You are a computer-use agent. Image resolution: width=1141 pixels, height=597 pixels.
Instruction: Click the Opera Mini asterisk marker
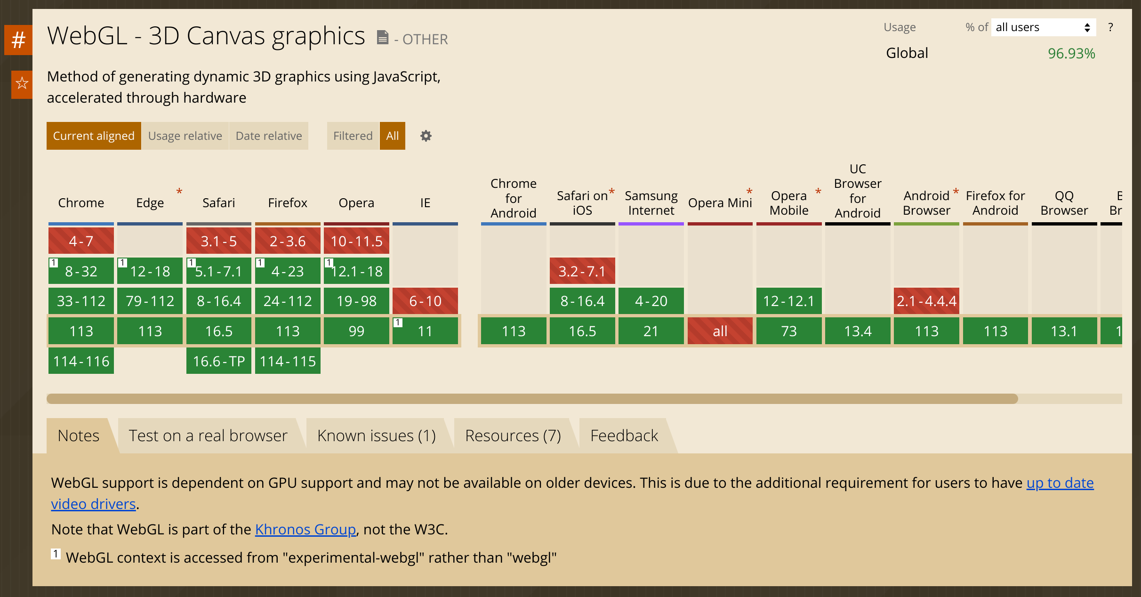(749, 192)
